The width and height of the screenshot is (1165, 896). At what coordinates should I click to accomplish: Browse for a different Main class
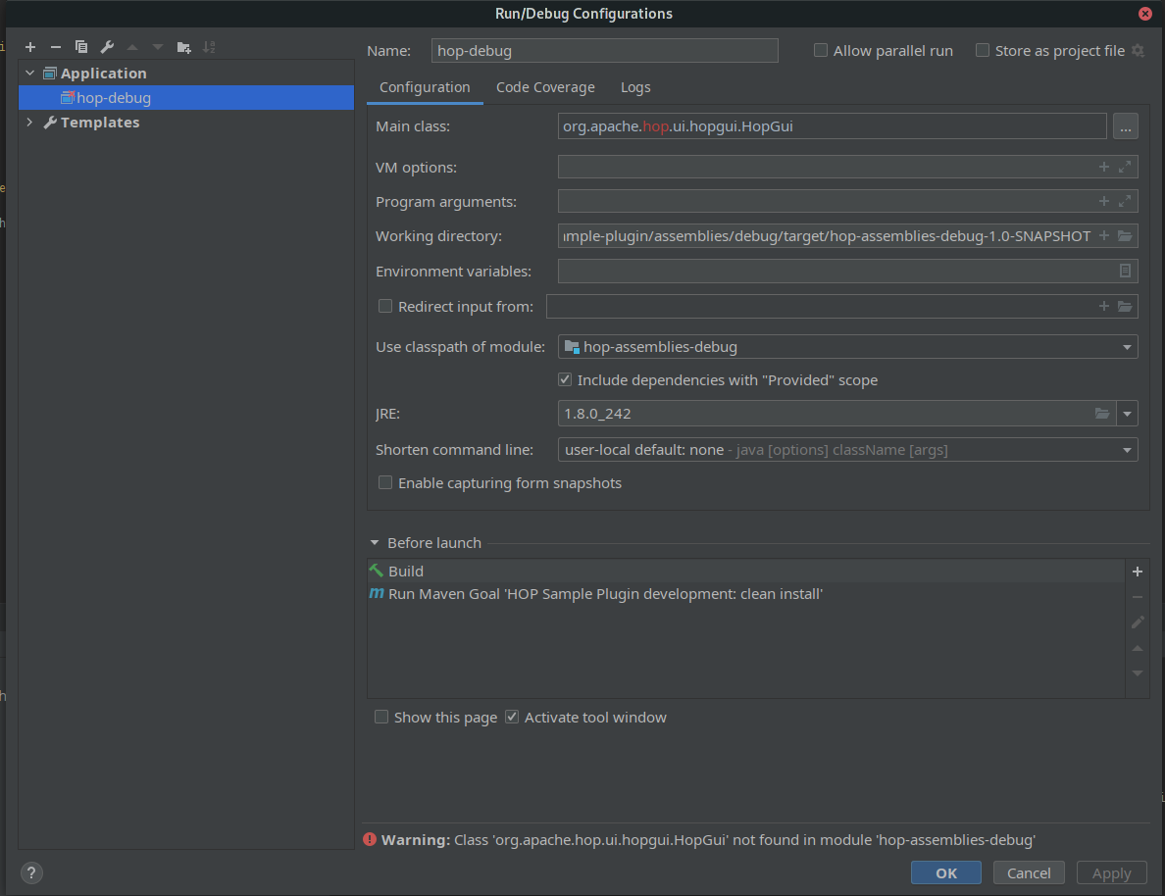click(x=1125, y=125)
